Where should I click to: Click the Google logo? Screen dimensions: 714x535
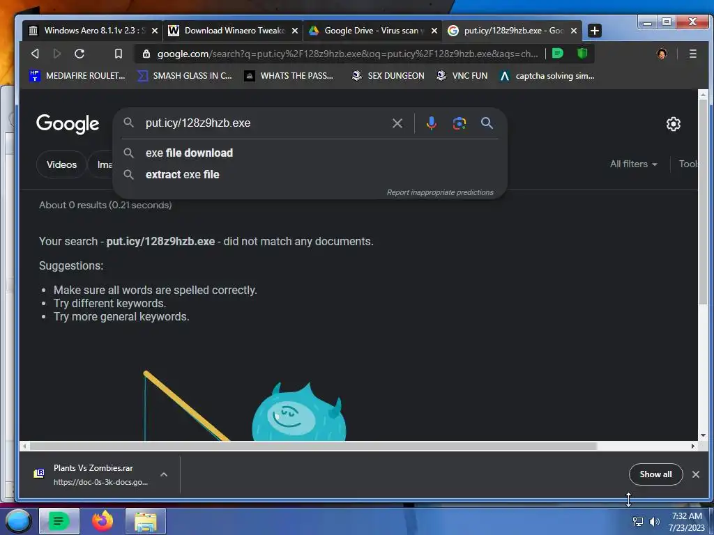tap(68, 123)
